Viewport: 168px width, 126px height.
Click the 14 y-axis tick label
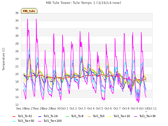click(17, 97)
